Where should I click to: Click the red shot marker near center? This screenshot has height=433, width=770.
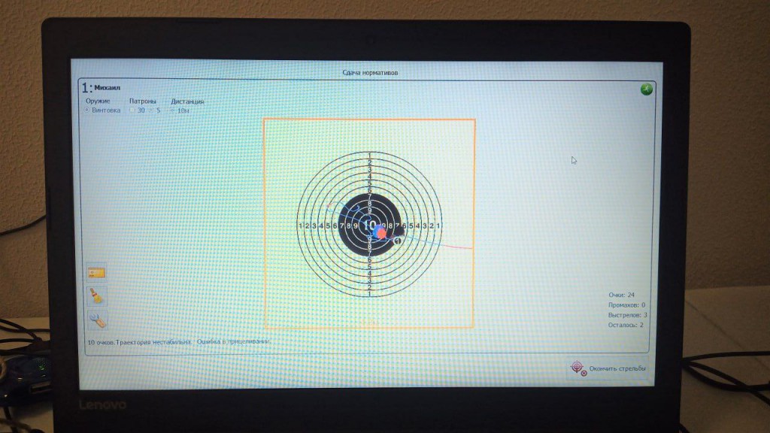coord(381,233)
